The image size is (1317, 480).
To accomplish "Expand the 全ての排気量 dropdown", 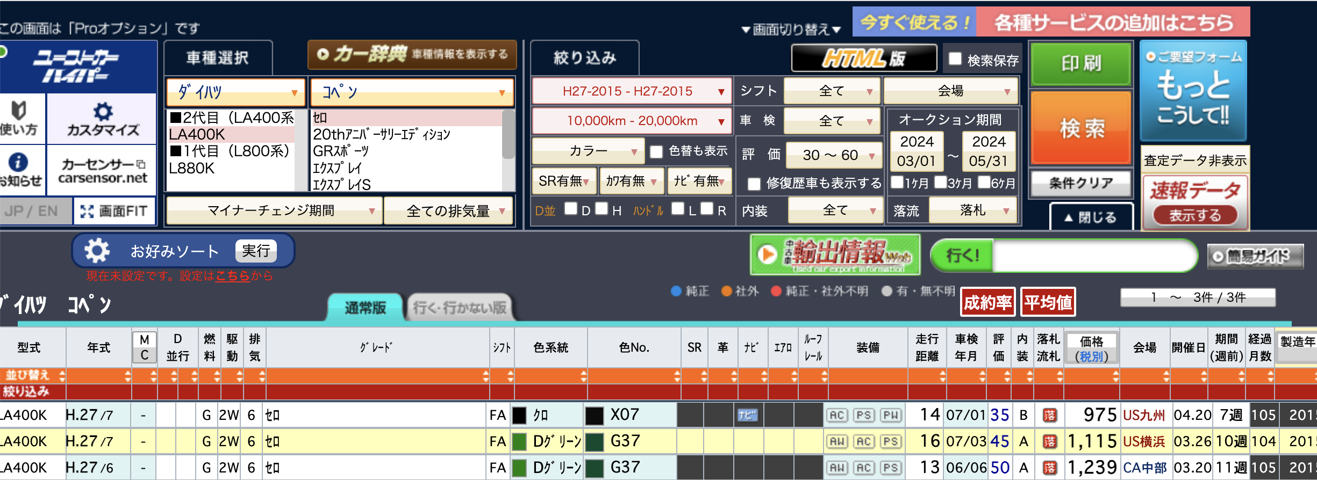I will point(449,210).
